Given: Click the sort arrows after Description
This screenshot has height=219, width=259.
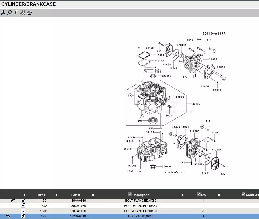Looking at the screenshot, I should tap(182, 195).
